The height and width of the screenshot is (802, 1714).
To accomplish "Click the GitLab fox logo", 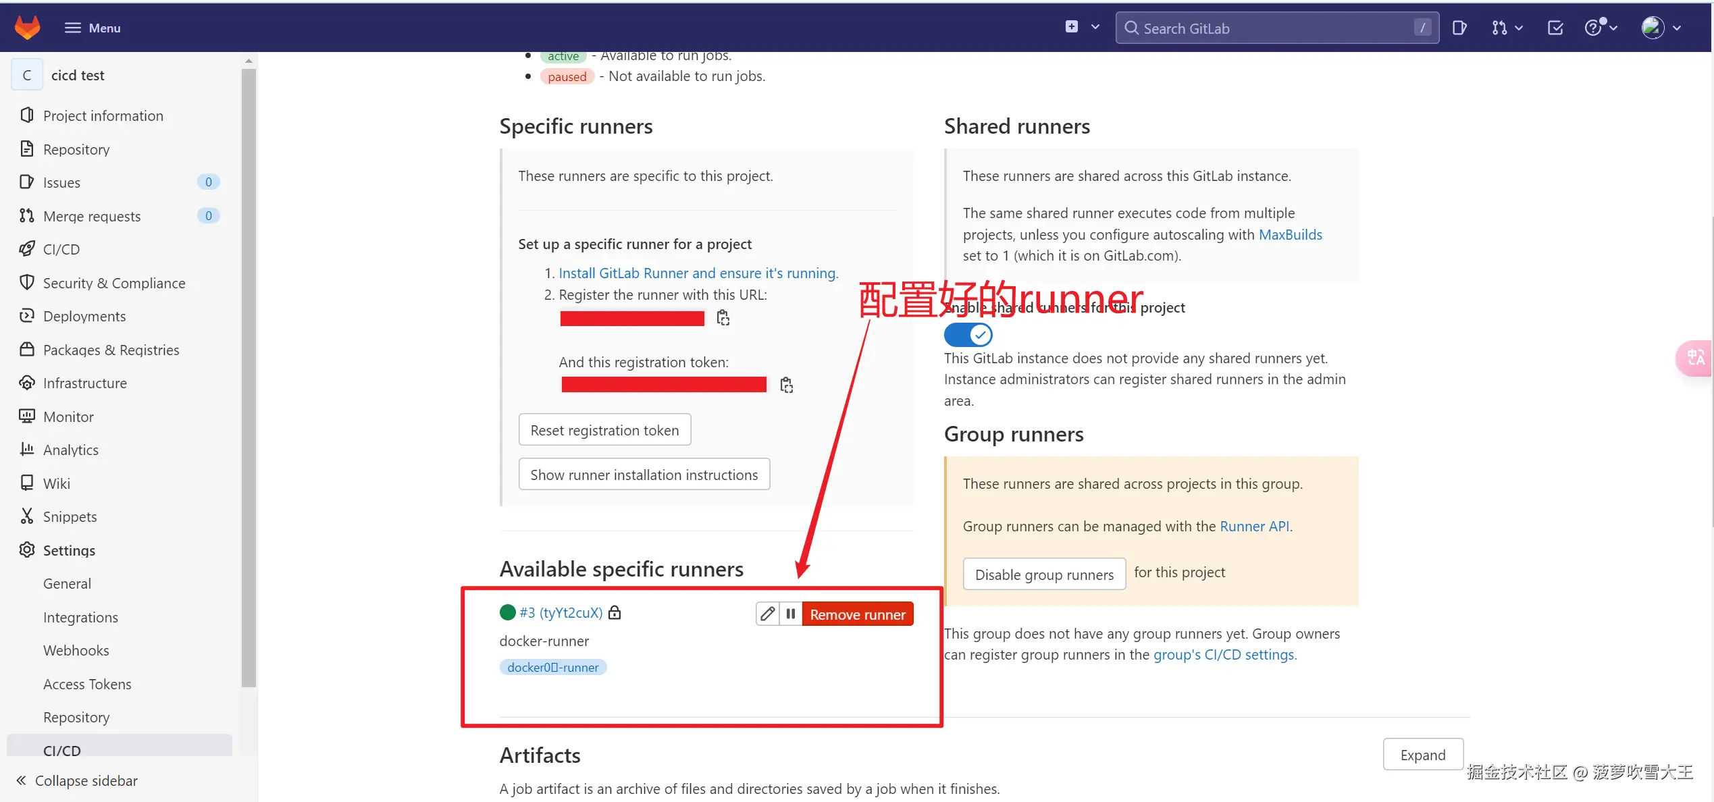I will (27, 28).
